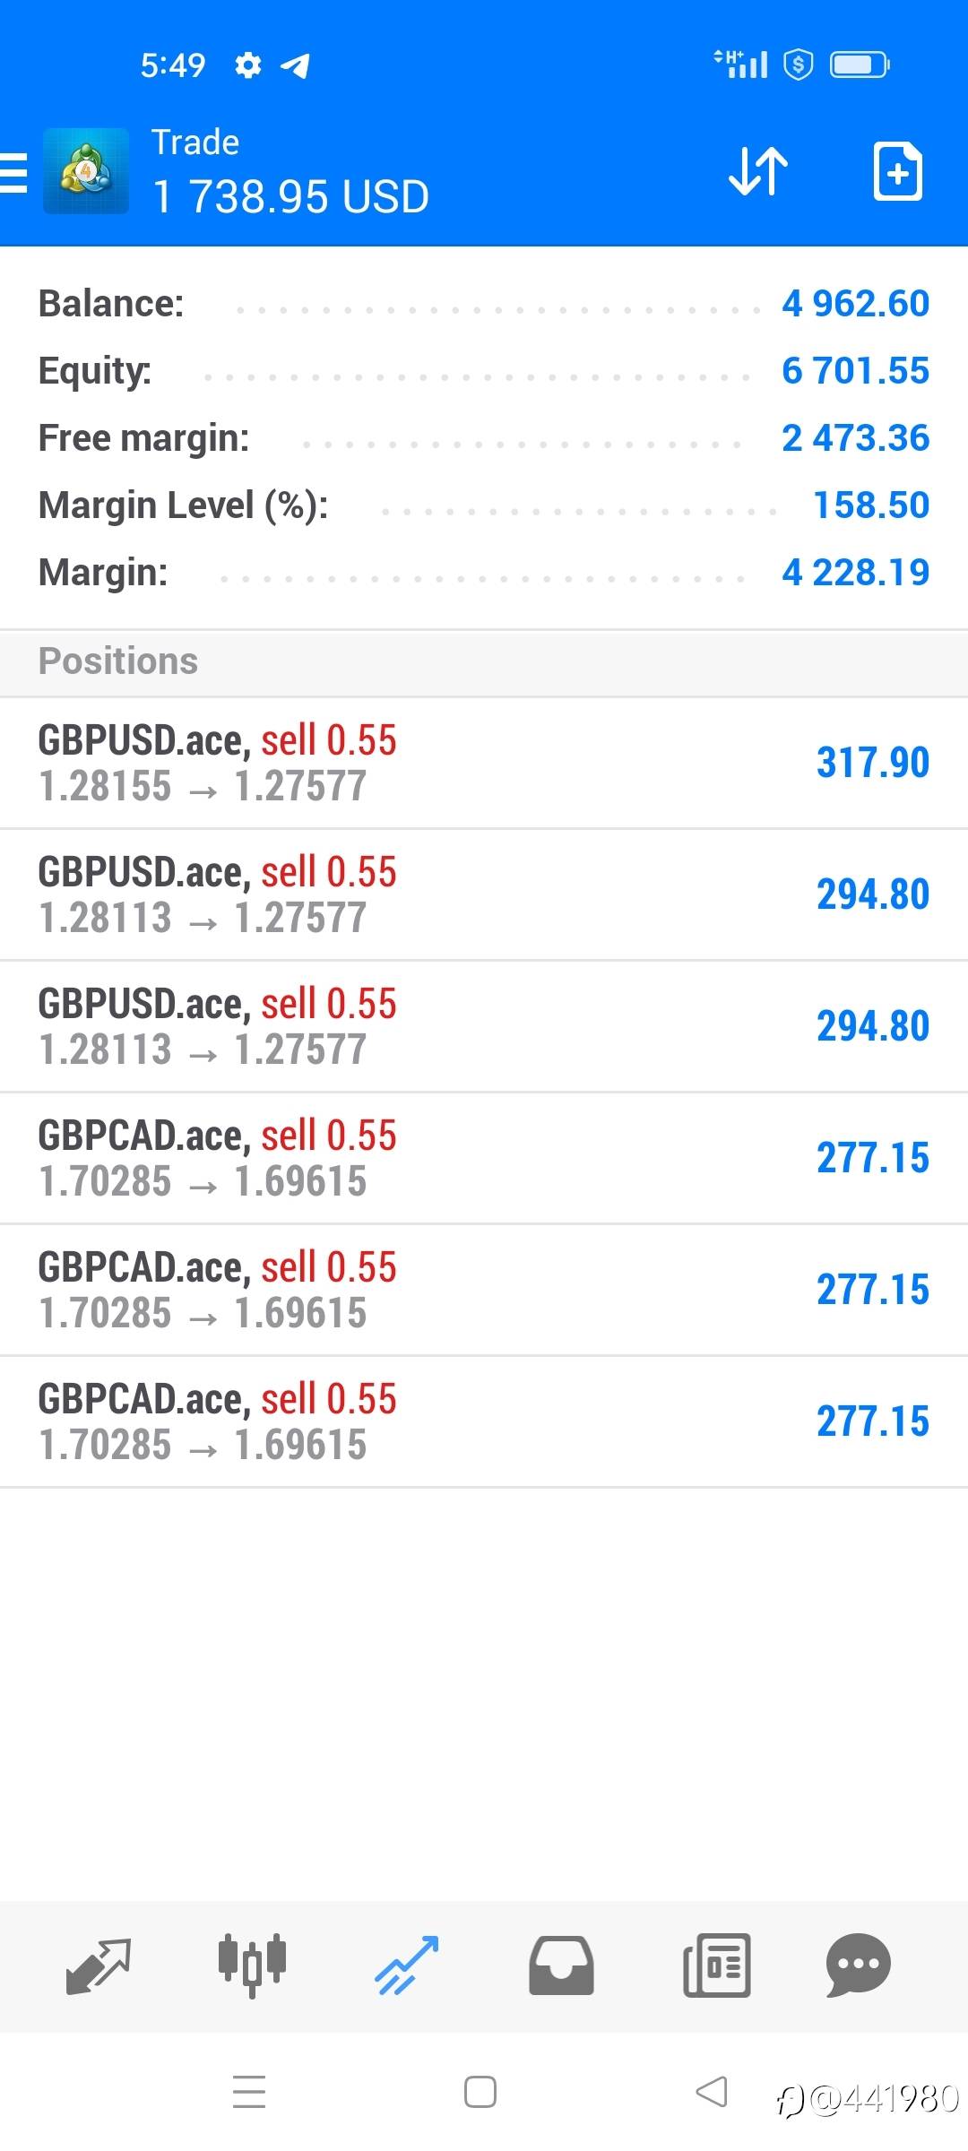This screenshot has width=968, height=2151.
Task: Create a new order with plus icon
Action: 897,170
